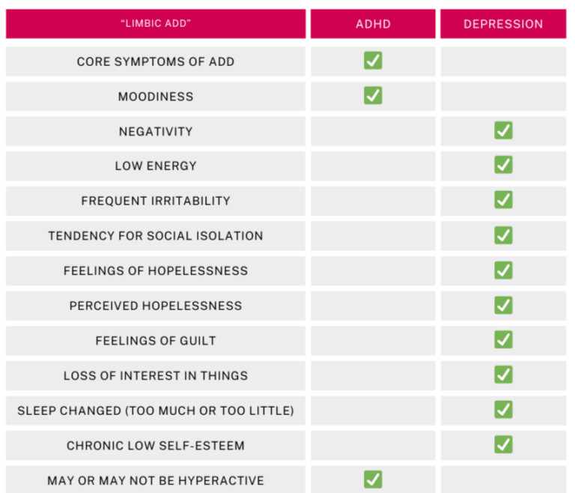Image resolution: width=575 pixels, height=493 pixels.
Task: Click the checkmark in the Sleep Changed row
Action: (x=503, y=410)
